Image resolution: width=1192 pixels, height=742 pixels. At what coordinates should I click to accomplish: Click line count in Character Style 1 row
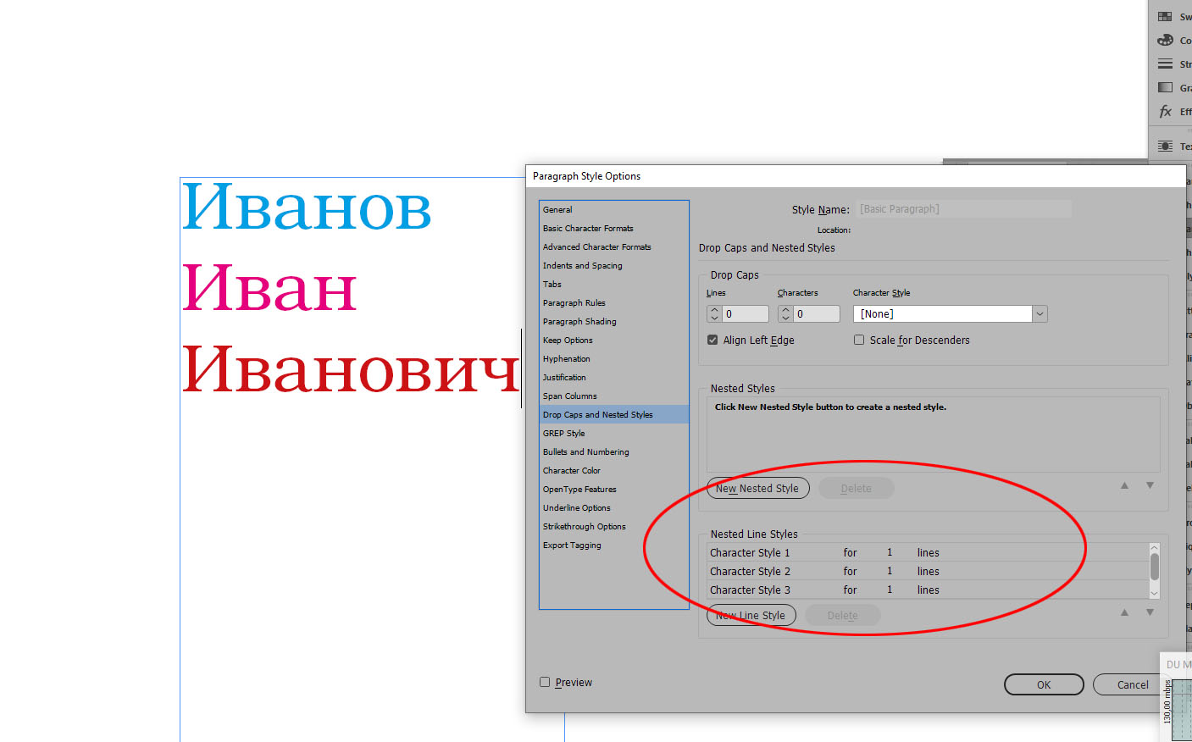(x=890, y=552)
